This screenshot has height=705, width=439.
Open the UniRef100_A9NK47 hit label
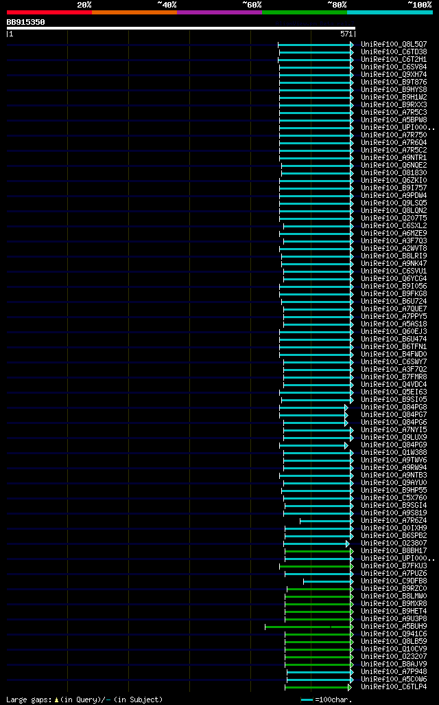tap(394, 263)
